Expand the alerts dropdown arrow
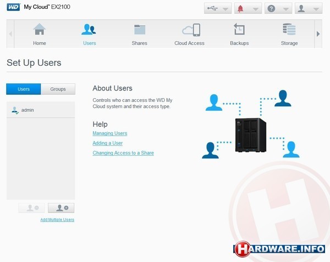The height and width of the screenshot is (262, 330). point(256,9)
